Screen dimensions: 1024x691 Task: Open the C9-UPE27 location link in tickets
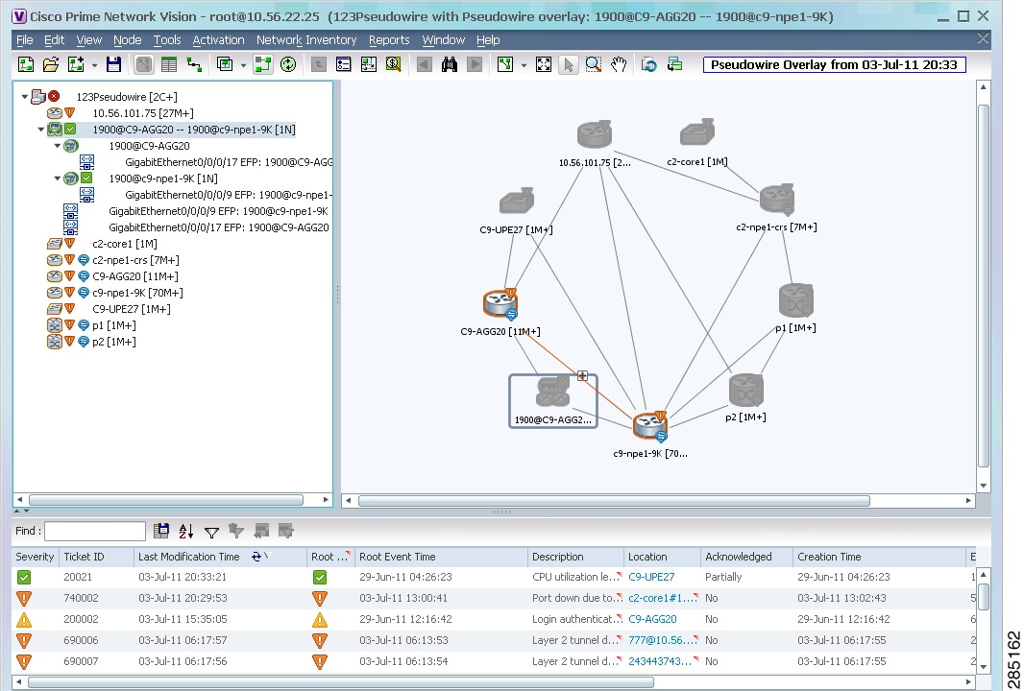coord(651,577)
